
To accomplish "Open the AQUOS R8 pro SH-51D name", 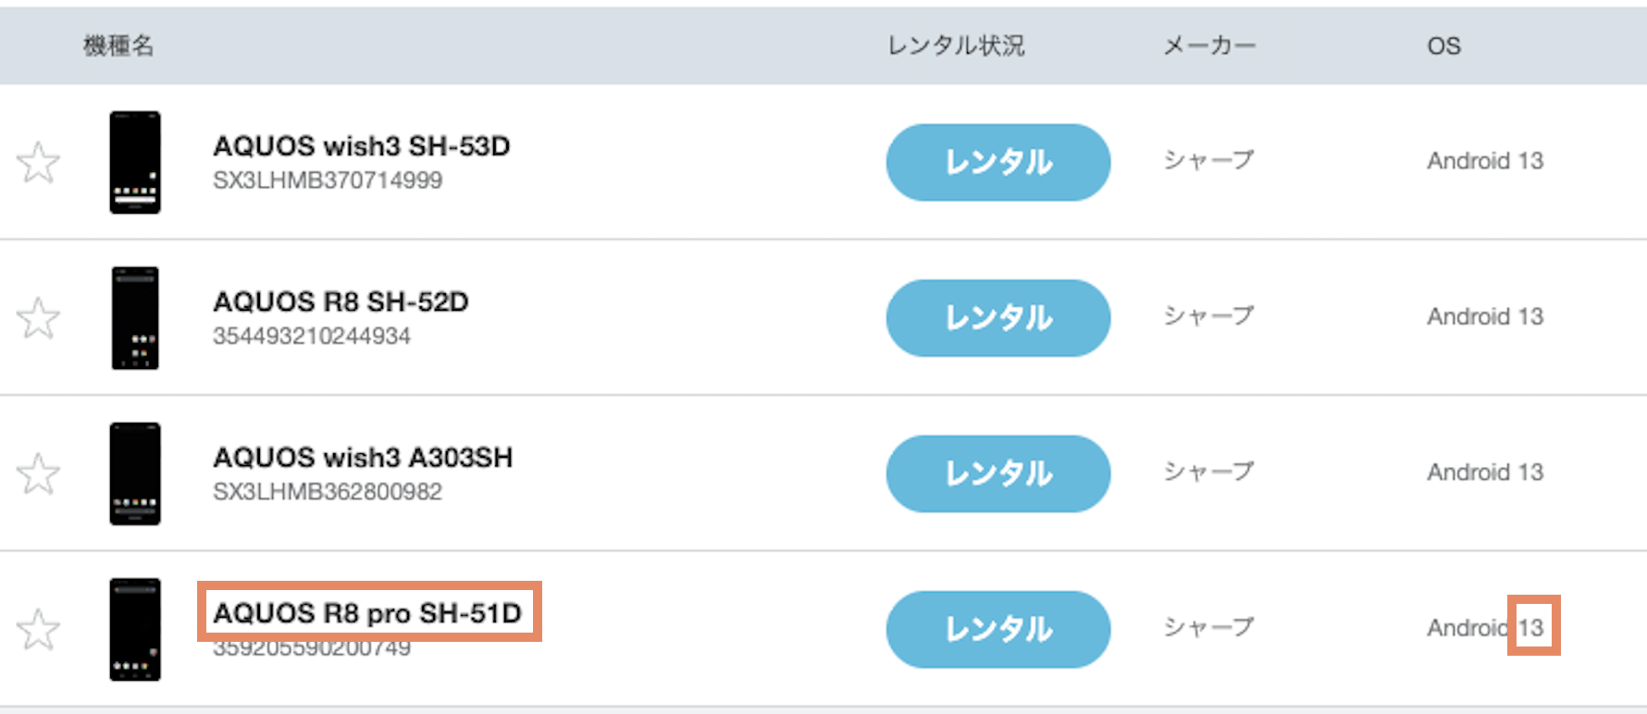I will (x=367, y=613).
